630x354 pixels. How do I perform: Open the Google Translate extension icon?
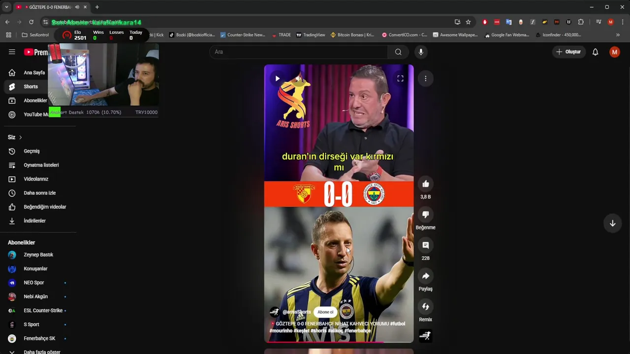[508, 22]
